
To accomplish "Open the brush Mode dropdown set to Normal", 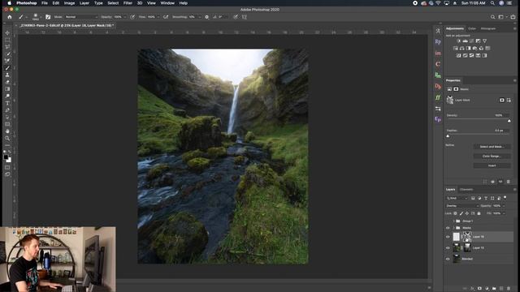I will pos(81,17).
